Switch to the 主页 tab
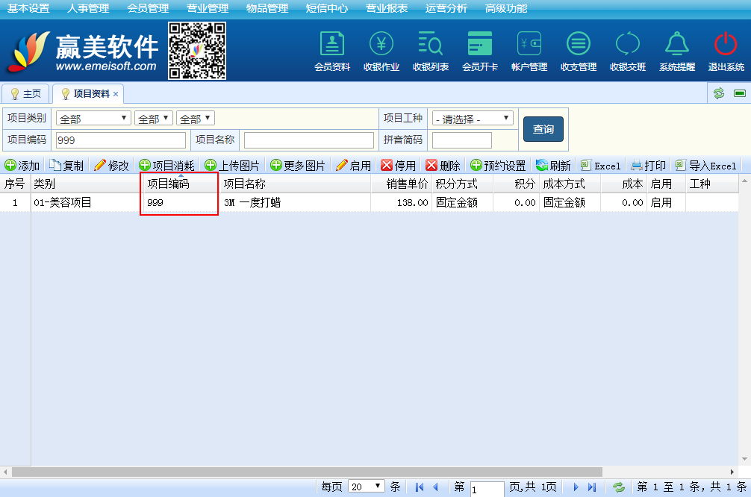This screenshot has height=497, width=751. click(25, 94)
